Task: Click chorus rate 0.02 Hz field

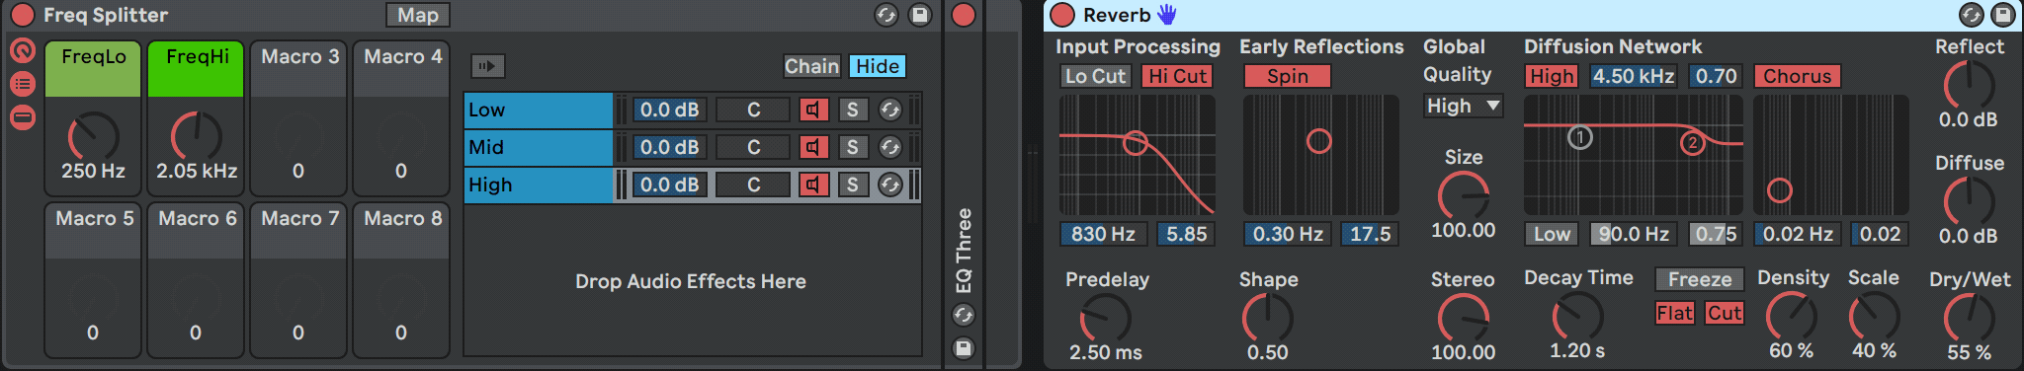Action: [x=1798, y=234]
